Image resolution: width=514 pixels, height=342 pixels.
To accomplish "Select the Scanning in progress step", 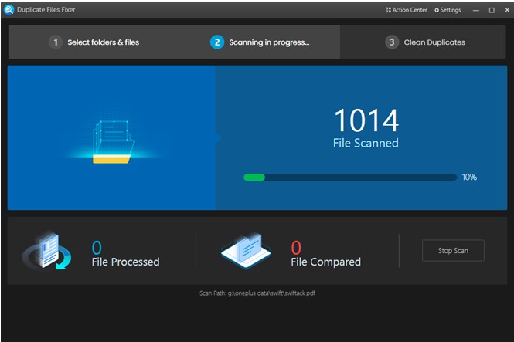I will [x=260, y=42].
